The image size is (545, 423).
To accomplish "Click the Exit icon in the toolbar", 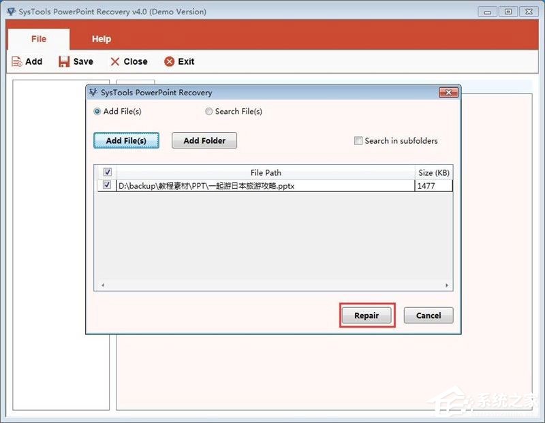I will [x=170, y=61].
